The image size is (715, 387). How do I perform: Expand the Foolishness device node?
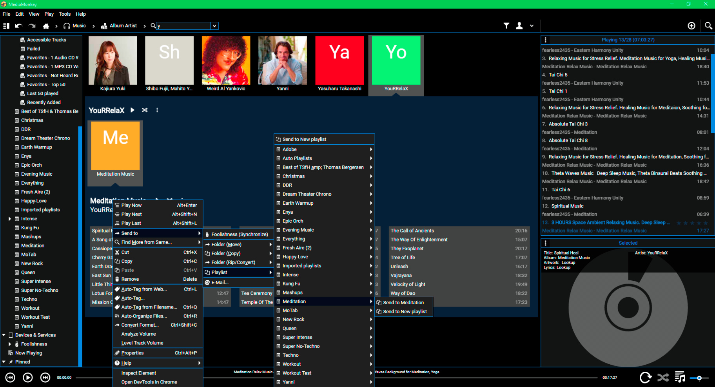10,344
